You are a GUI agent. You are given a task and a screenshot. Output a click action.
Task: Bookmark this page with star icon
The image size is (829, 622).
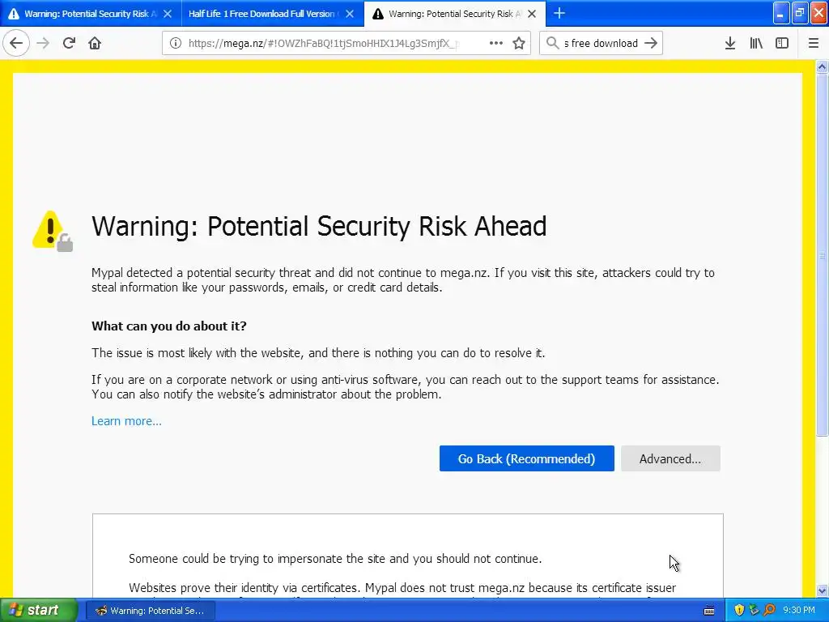coord(519,44)
